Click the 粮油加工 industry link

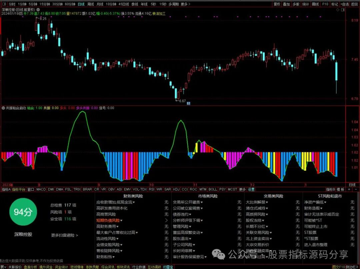pos(159,14)
